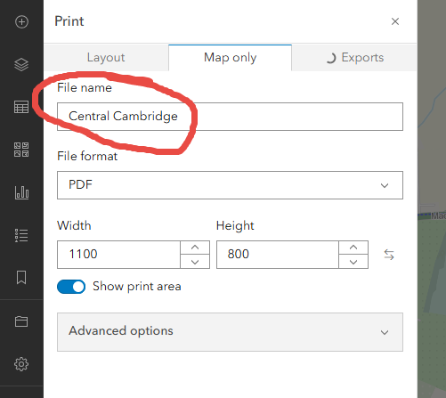
Task: Open the Basemap gallery icon
Action: [21, 150]
